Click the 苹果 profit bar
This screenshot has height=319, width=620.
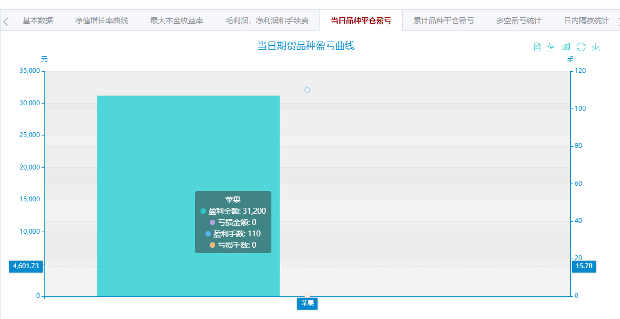tap(188, 196)
